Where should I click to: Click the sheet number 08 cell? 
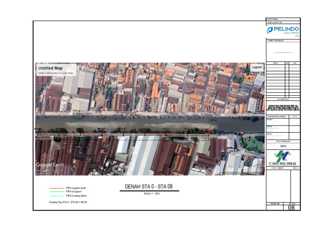click(x=292, y=208)
